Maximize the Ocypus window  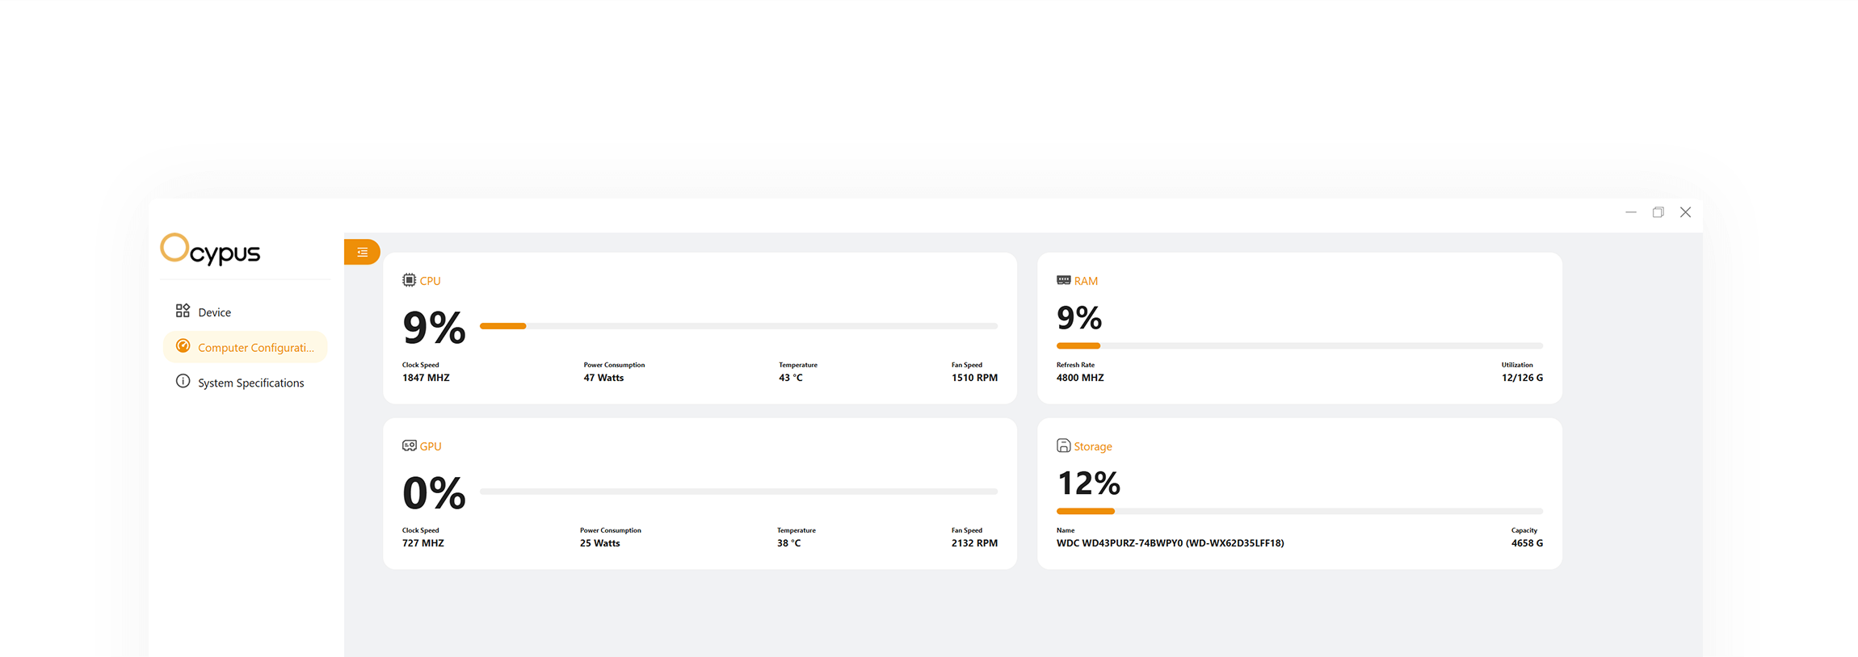coord(1658,212)
